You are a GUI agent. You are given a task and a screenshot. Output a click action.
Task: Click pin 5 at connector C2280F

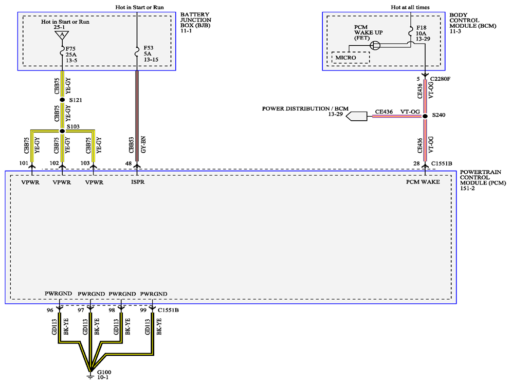[x=425, y=76]
